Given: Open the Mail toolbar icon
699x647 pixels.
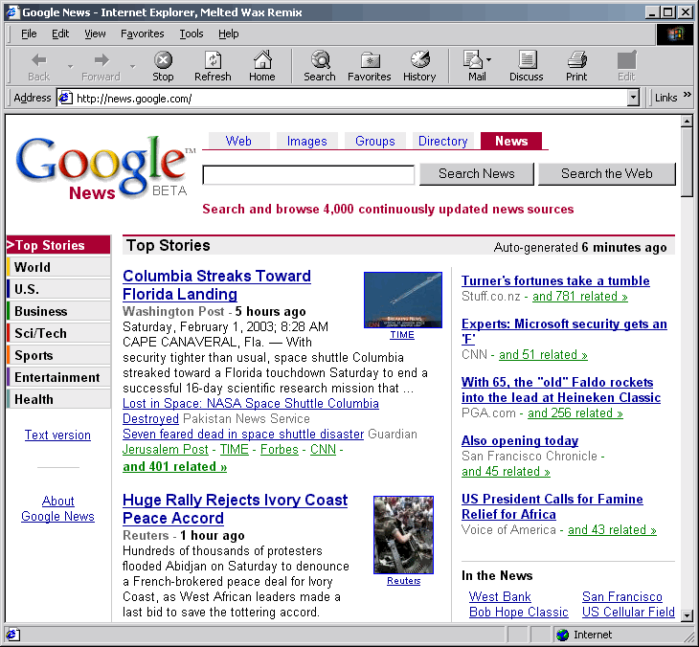Looking at the screenshot, I should [474, 66].
